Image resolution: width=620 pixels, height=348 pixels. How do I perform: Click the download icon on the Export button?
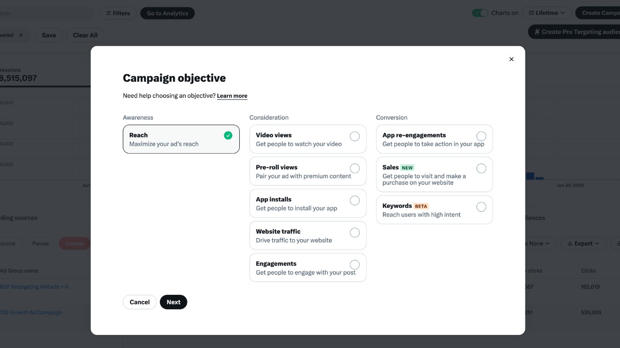pos(571,243)
